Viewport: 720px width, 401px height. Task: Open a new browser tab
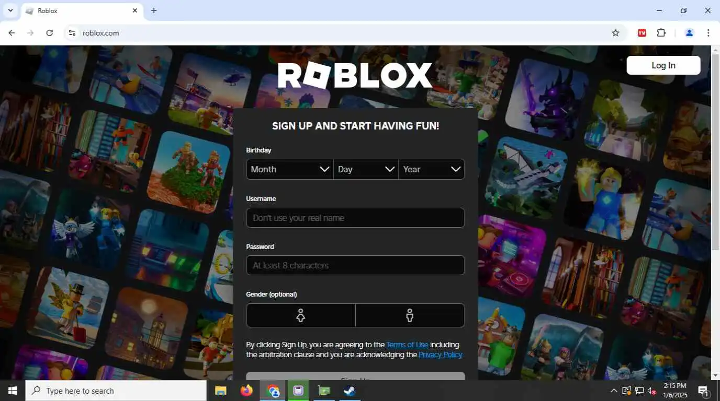click(x=154, y=10)
